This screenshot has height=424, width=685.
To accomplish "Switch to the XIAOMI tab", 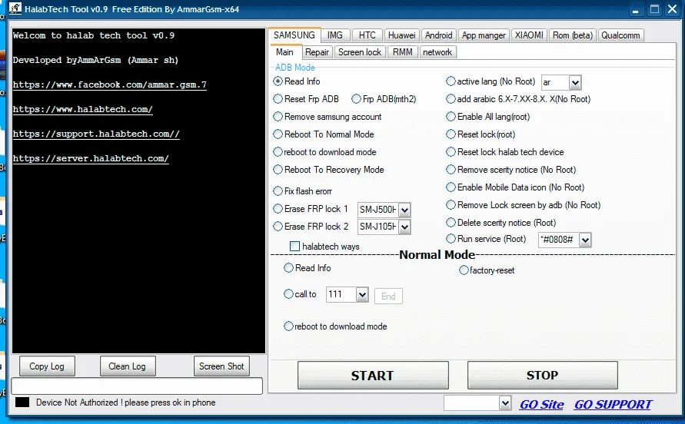I will 529,35.
